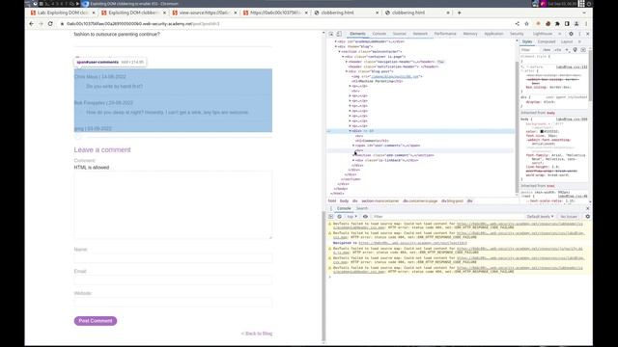Select the Computed styles pane tab
The width and height of the screenshot is (618, 347).
(547, 41)
